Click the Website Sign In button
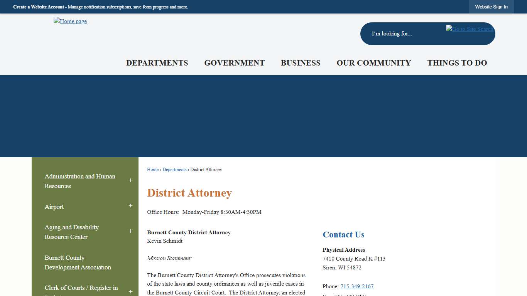 click(491, 7)
